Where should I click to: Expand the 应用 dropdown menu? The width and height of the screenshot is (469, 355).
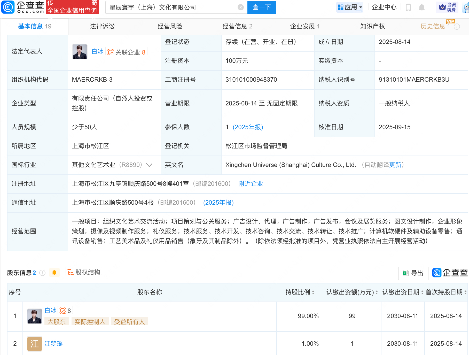click(350, 7)
